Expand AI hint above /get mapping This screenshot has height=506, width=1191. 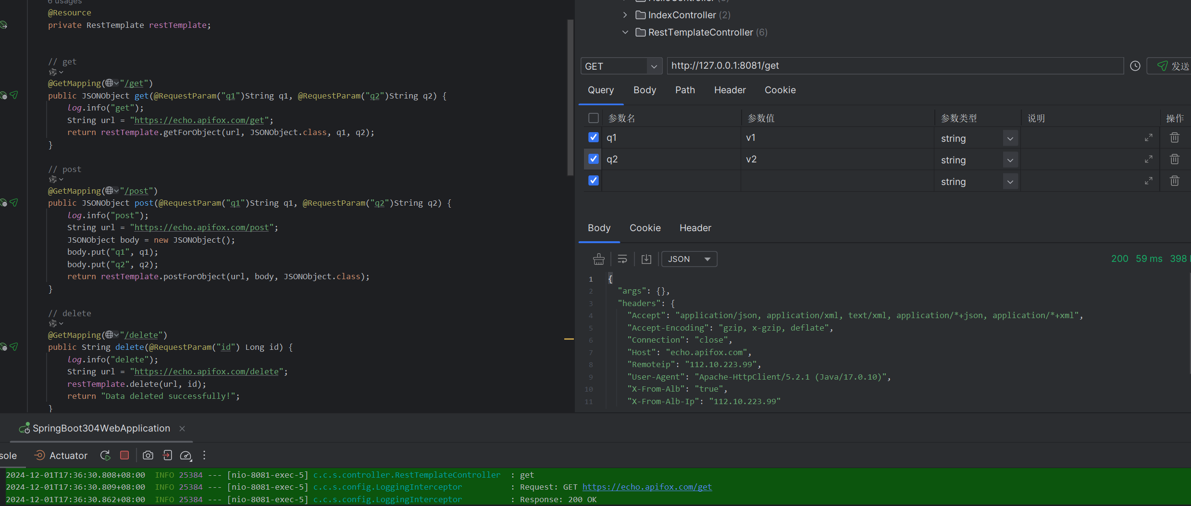tap(56, 72)
